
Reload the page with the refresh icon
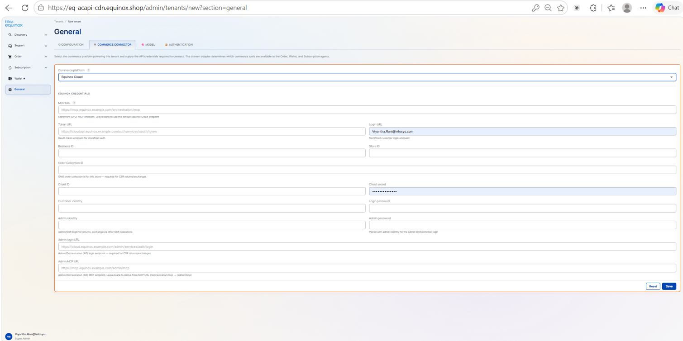[x=25, y=8]
